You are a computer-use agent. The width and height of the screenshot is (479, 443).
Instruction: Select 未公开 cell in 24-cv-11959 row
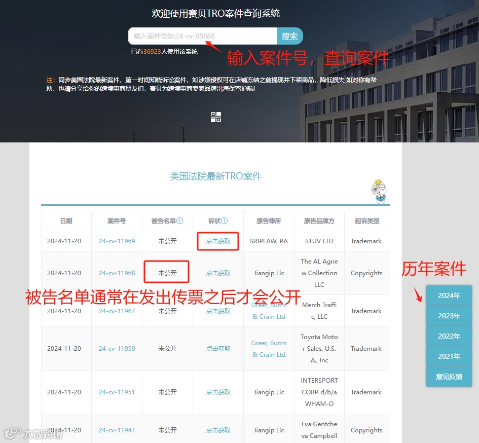tap(167, 348)
